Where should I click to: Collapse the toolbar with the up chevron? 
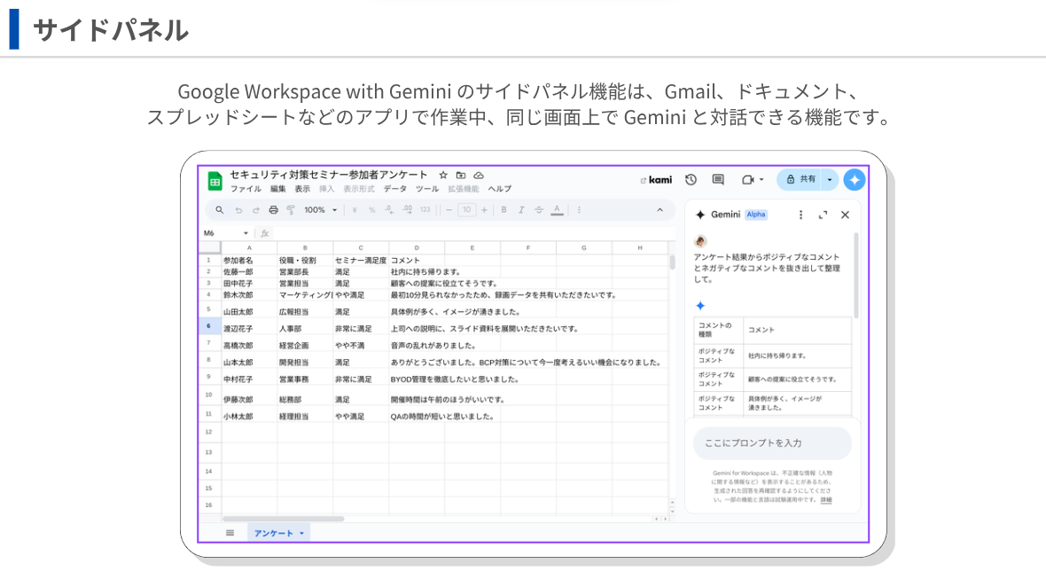click(x=660, y=210)
